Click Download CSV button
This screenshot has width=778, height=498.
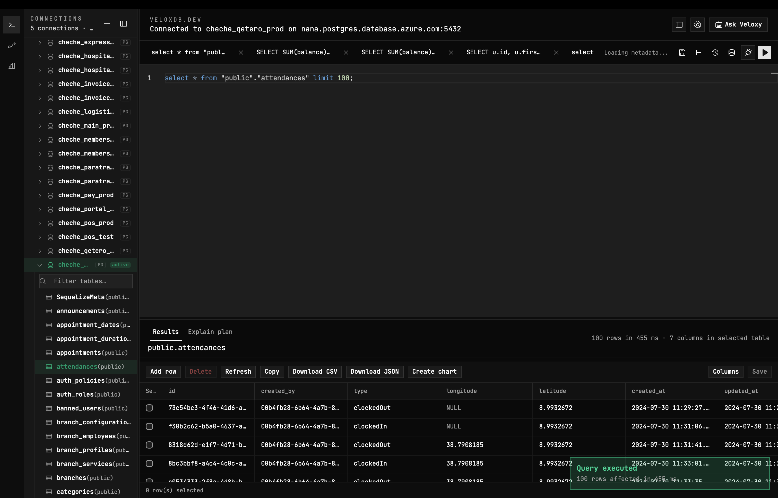(x=315, y=372)
